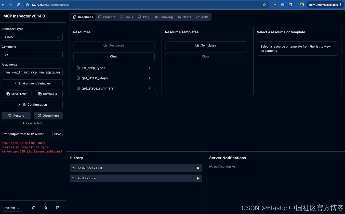Viewport: 345px width, 214px height.
Task: Click the Connected status text
Action: [x=34, y=123]
